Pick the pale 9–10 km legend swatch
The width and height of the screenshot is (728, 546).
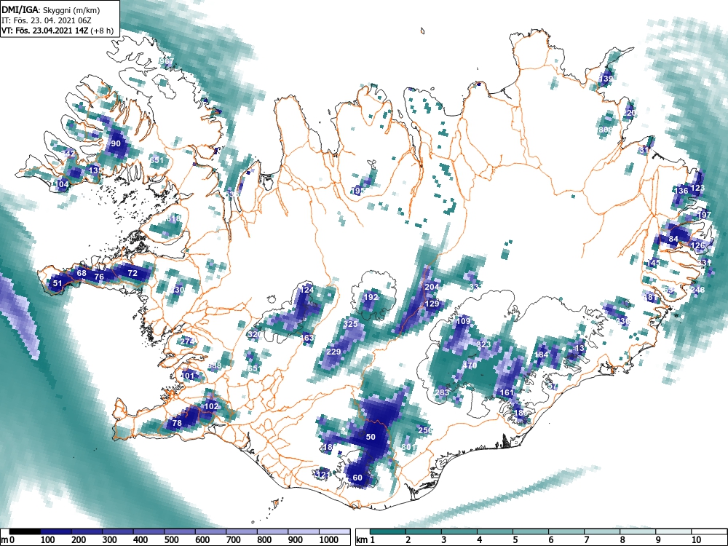[673, 531]
